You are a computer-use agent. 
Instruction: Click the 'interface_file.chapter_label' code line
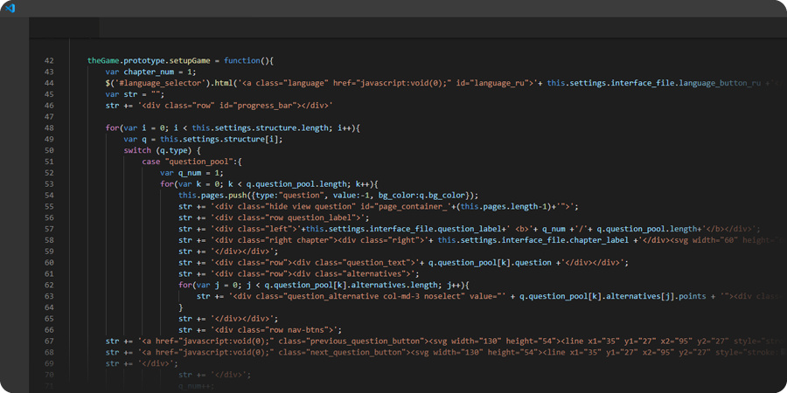pyautogui.click(x=482, y=240)
